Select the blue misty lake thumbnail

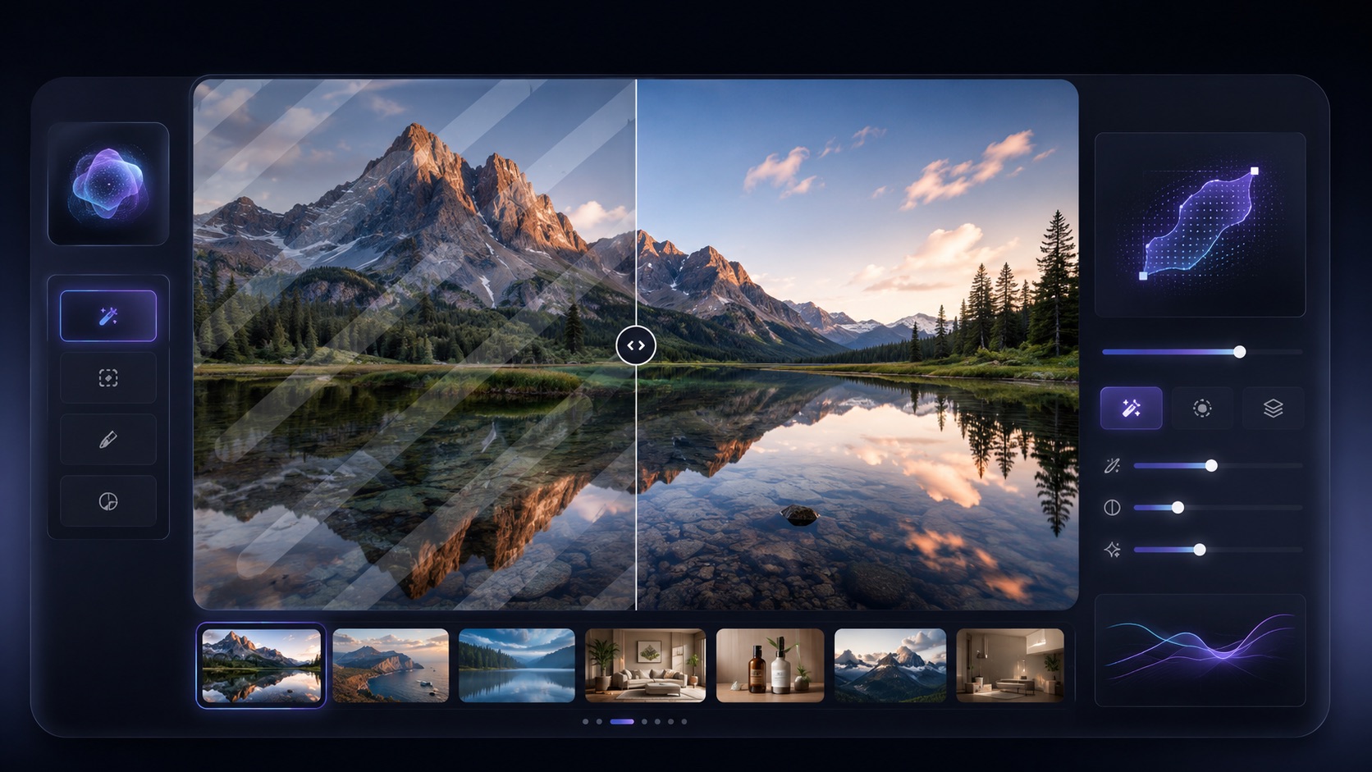(517, 665)
